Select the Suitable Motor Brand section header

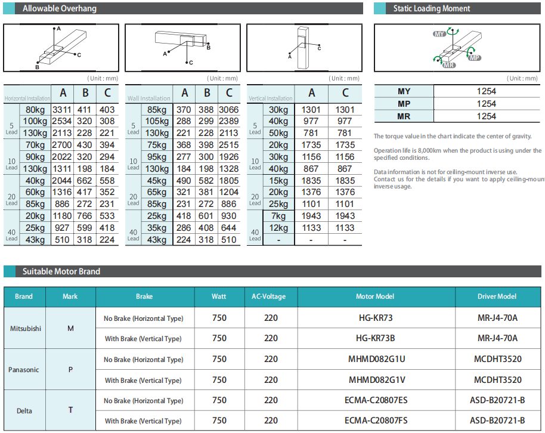[61, 271]
